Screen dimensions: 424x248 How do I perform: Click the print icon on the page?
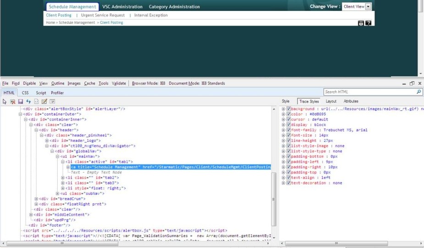[361, 23]
